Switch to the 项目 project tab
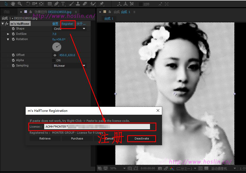This screenshot has width=246, height=173. [x=7, y=12]
